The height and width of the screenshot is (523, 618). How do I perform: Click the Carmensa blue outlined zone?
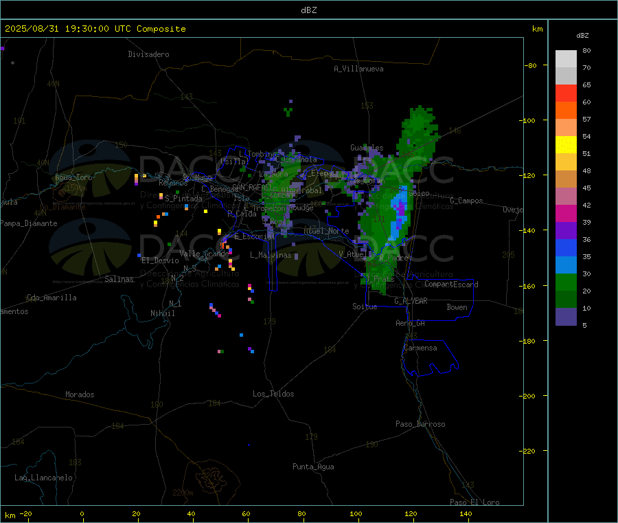[x=430, y=357]
